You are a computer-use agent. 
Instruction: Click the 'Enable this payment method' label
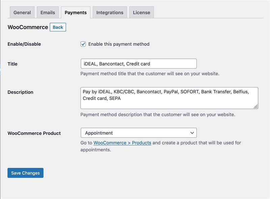pos(119,44)
